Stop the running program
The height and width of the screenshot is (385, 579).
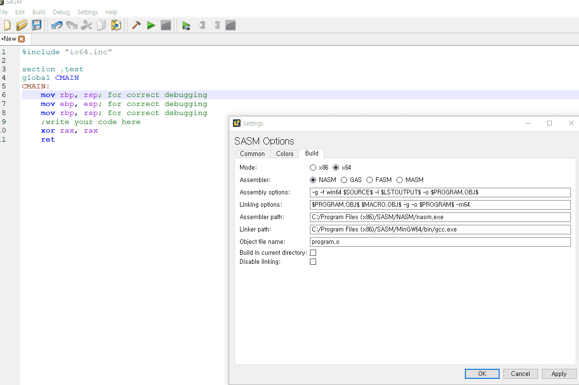tap(166, 25)
